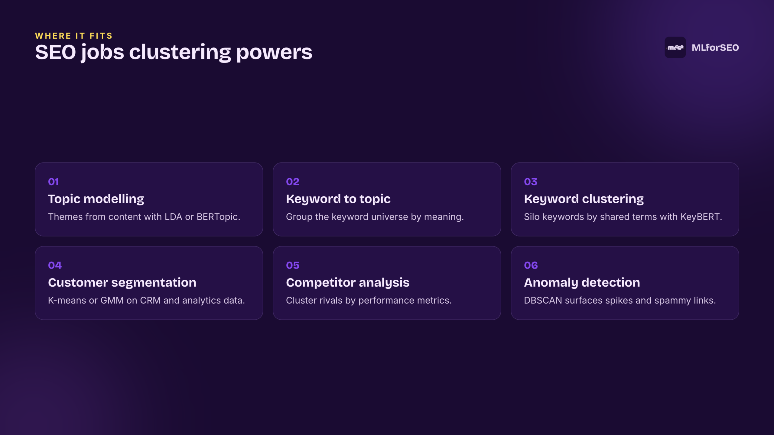
Task: Select the 'Keyword clustering' heading
Action: (x=584, y=199)
